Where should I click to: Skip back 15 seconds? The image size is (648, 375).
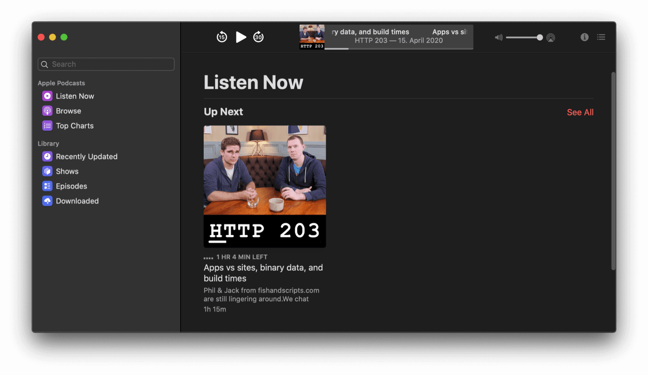click(222, 37)
